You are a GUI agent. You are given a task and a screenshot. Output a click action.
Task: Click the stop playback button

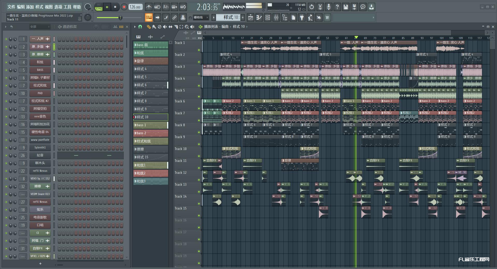pos(115,7)
